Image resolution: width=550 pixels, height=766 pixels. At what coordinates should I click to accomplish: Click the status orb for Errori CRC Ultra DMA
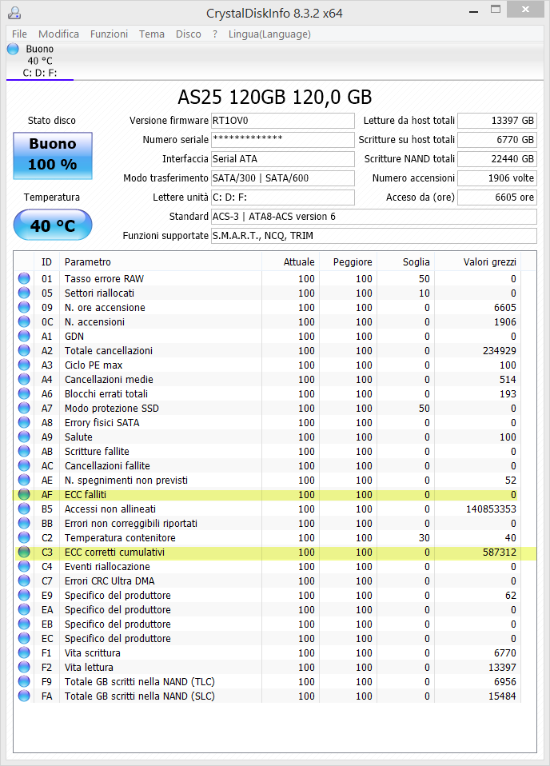tap(24, 580)
